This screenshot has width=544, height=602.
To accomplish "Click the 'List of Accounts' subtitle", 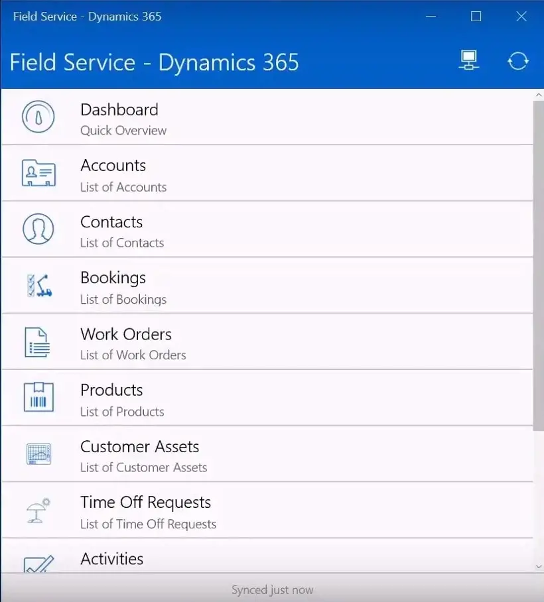I will (123, 187).
